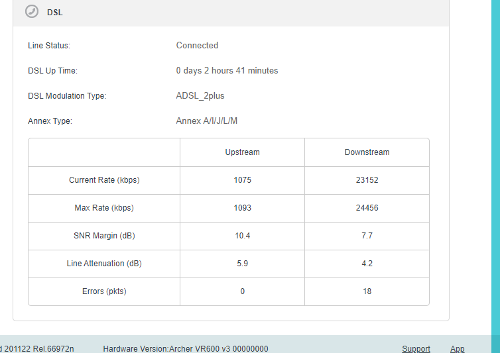Screen dimensions: 500x353
Task: Click upstream max rate value 1093
Action: pos(242,208)
